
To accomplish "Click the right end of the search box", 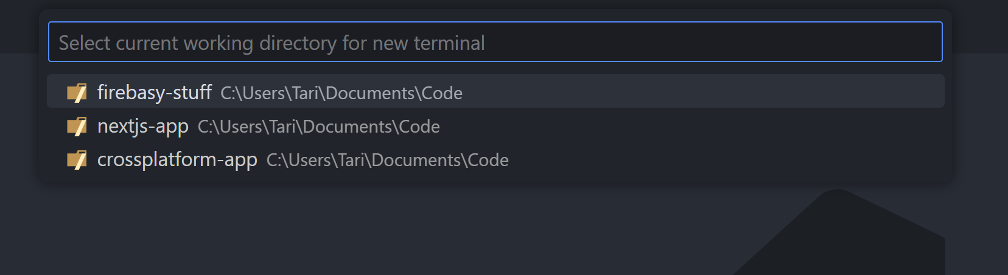I will coord(913,42).
